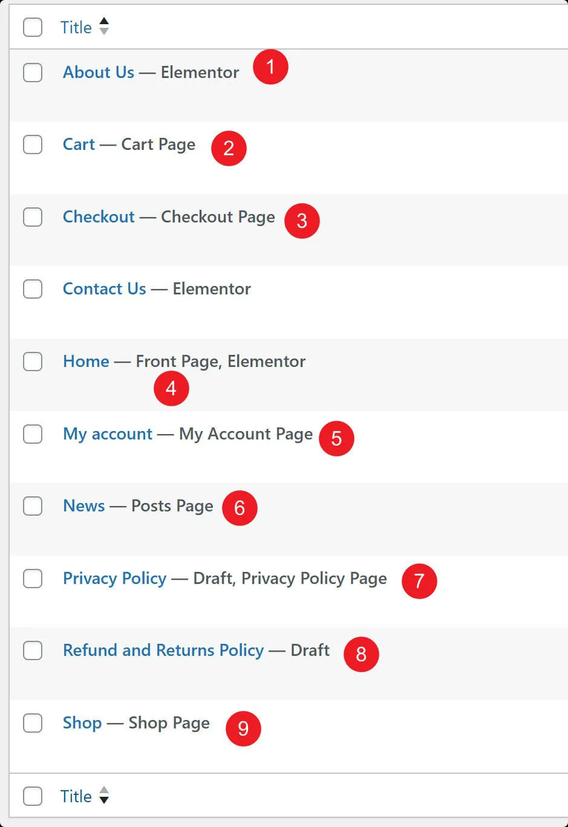Viewport: 568px width, 827px height.
Task: Open the About Us page link
Action: point(99,73)
